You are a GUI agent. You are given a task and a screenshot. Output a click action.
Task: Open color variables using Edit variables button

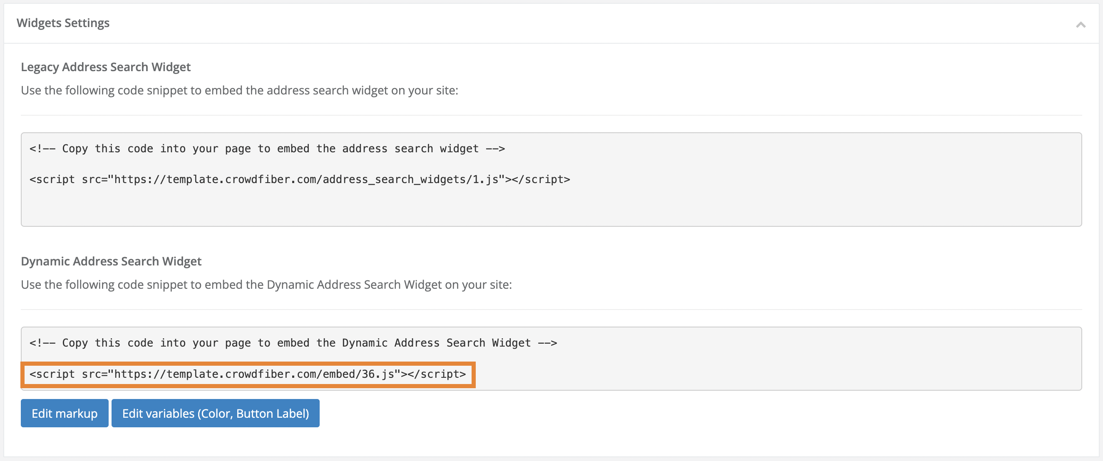coord(215,413)
